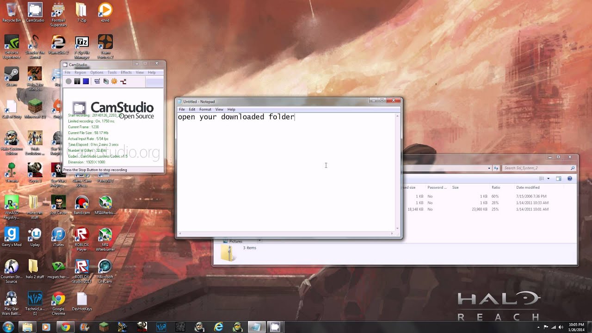Select the Team Fortress 2 desktop icon
Viewport: 592px width, 333px height.
click(x=105, y=47)
